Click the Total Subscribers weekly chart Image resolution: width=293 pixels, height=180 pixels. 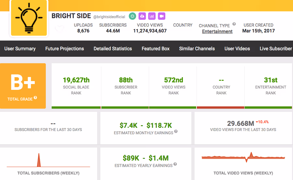coord(48,160)
